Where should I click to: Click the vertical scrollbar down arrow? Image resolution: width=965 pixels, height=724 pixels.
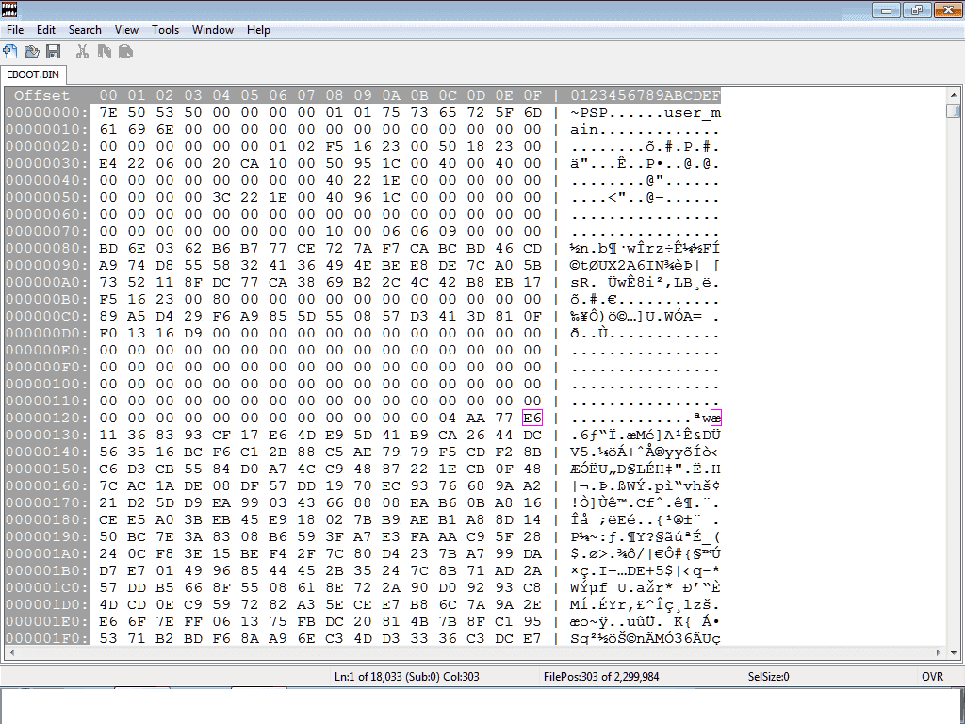pyautogui.click(x=954, y=652)
